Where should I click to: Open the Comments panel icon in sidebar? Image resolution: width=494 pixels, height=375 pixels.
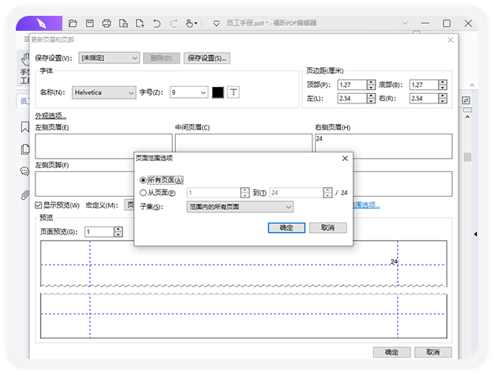pyautogui.click(x=24, y=171)
